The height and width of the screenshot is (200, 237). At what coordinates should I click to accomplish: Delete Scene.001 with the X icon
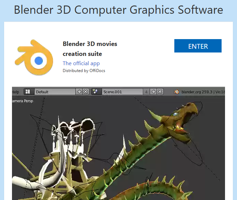160,92
